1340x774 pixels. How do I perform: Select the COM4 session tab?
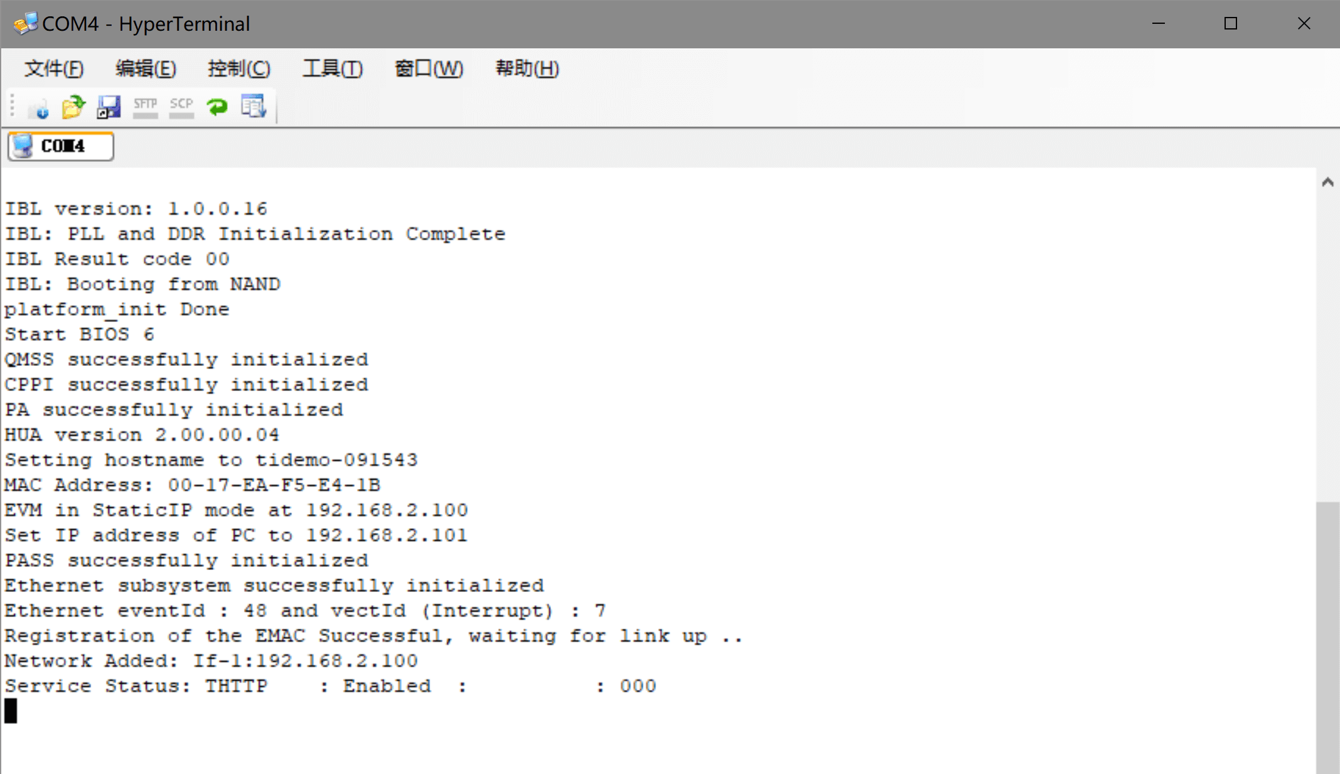pyautogui.click(x=61, y=146)
